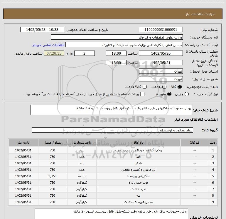Viewport: 226px width, 219px height.
Task: Click the تعداد / مقدار column header
Action: [x=53, y=143]
